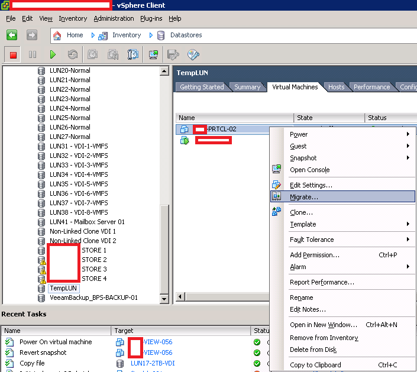The width and height of the screenshot is (417, 372).
Task: Open the Getting Started tab
Action: click(202, 87)
